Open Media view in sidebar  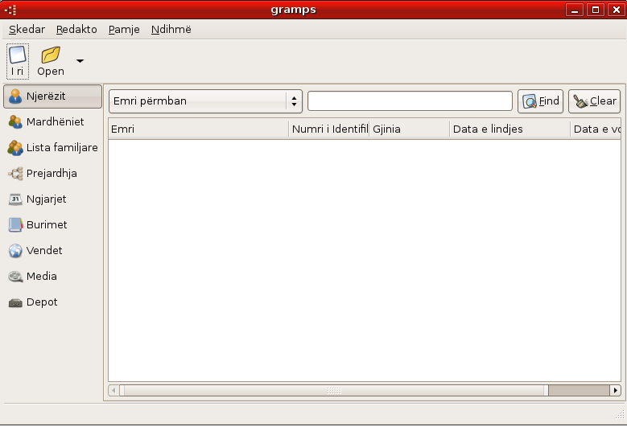[53, 277]
